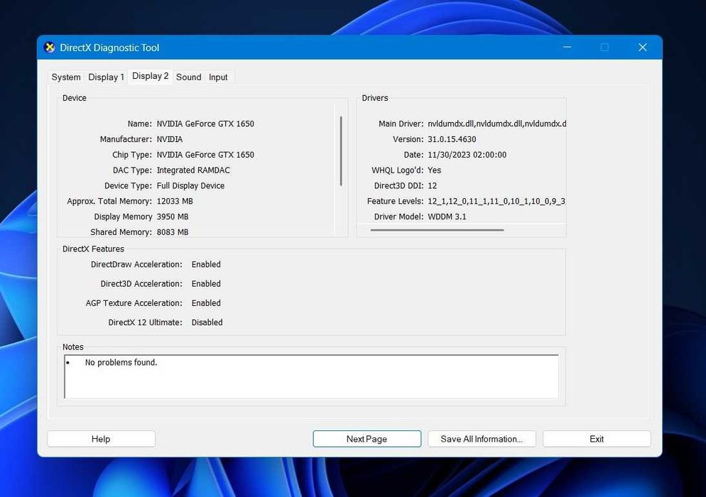Click the 8083 MB shared memory value
Viewport: 706px width, 497px height.
(x=173, y=232)
